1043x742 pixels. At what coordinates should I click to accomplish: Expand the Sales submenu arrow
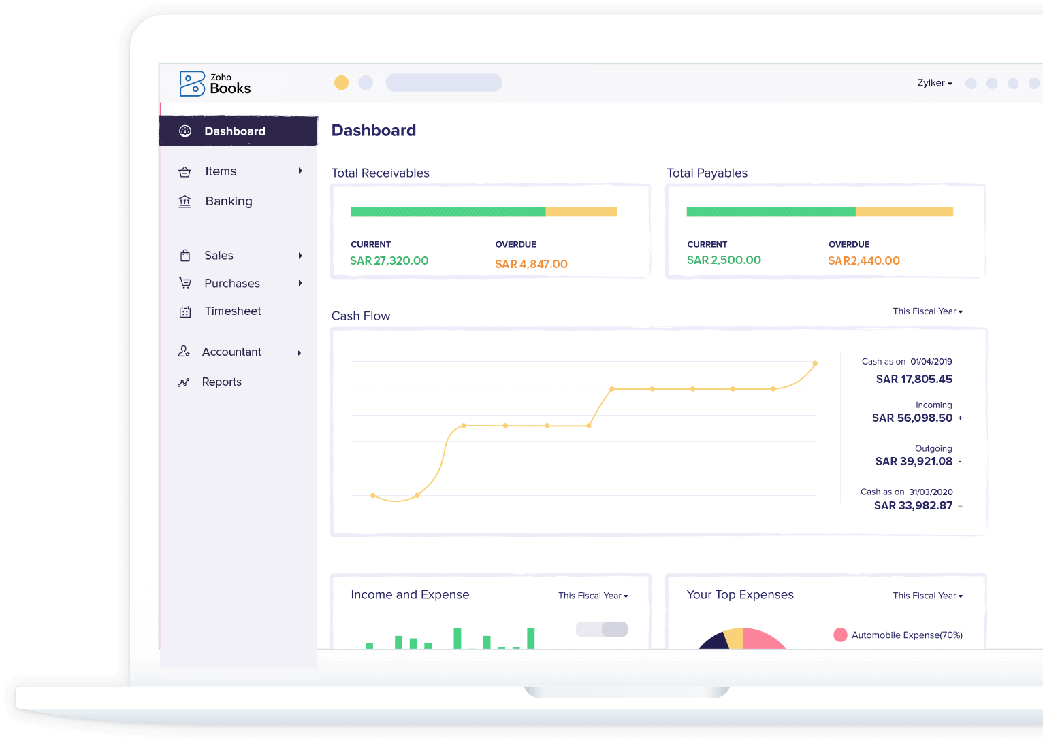coord(300,256)
